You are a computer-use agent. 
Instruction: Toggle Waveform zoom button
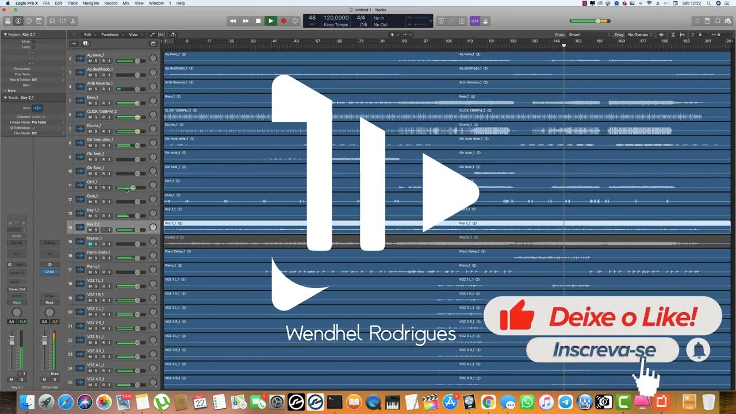(x=662, y=34)
